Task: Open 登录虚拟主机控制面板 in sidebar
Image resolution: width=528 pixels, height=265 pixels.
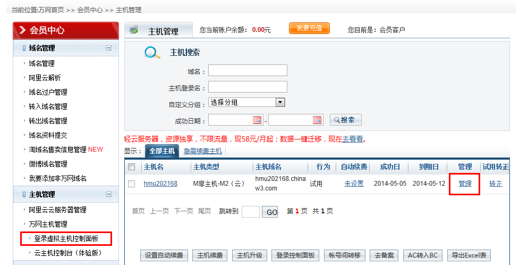Action: coord(66,238)
